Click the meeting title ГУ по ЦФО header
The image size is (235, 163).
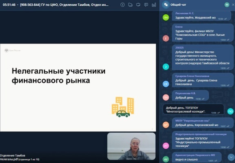tap(64, 5)
